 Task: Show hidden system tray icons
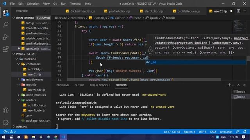(213, 137)
